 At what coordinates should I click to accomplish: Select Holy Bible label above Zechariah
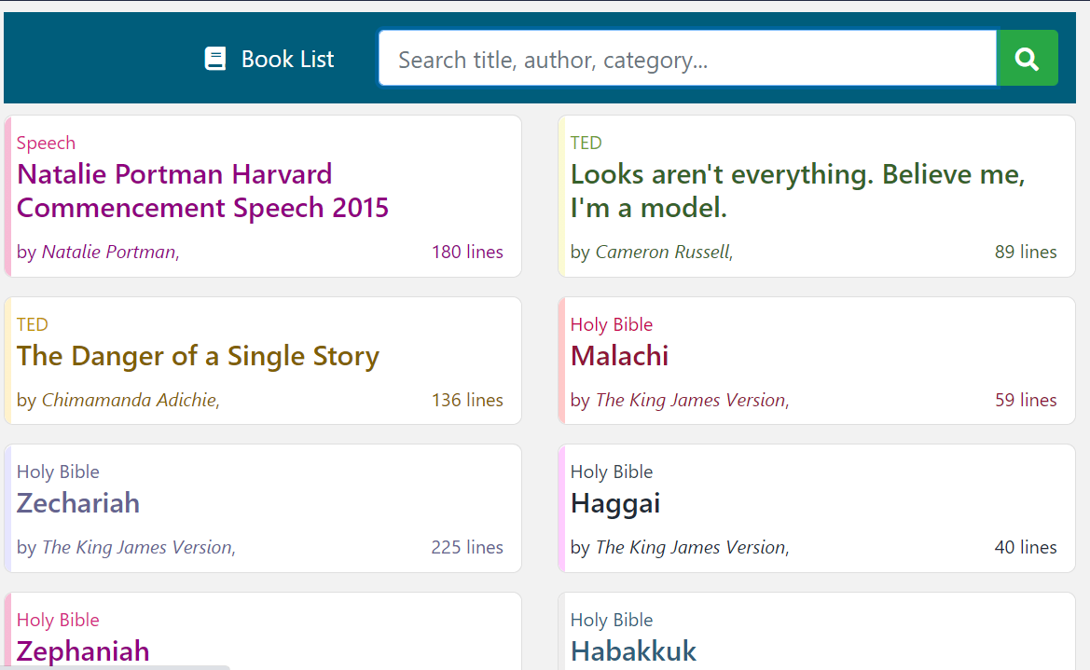pos(58,472)
